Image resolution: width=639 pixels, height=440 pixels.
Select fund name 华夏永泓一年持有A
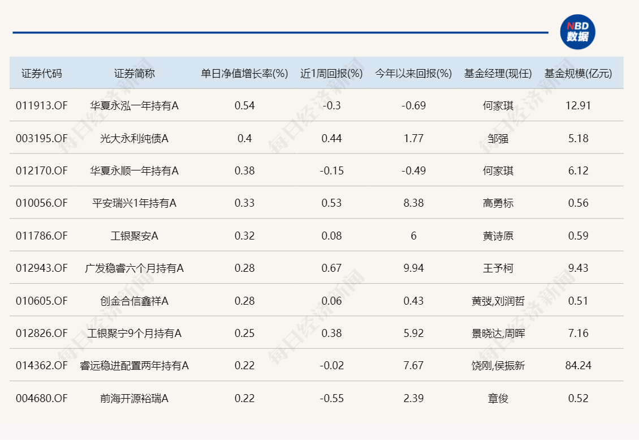pos(135,106)
